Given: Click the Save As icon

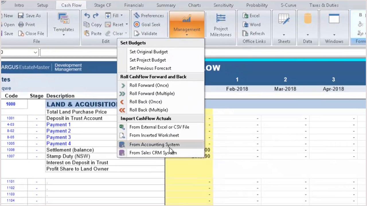Looking at the screenshot, I should pyautogui.click(x=21, y=15).
